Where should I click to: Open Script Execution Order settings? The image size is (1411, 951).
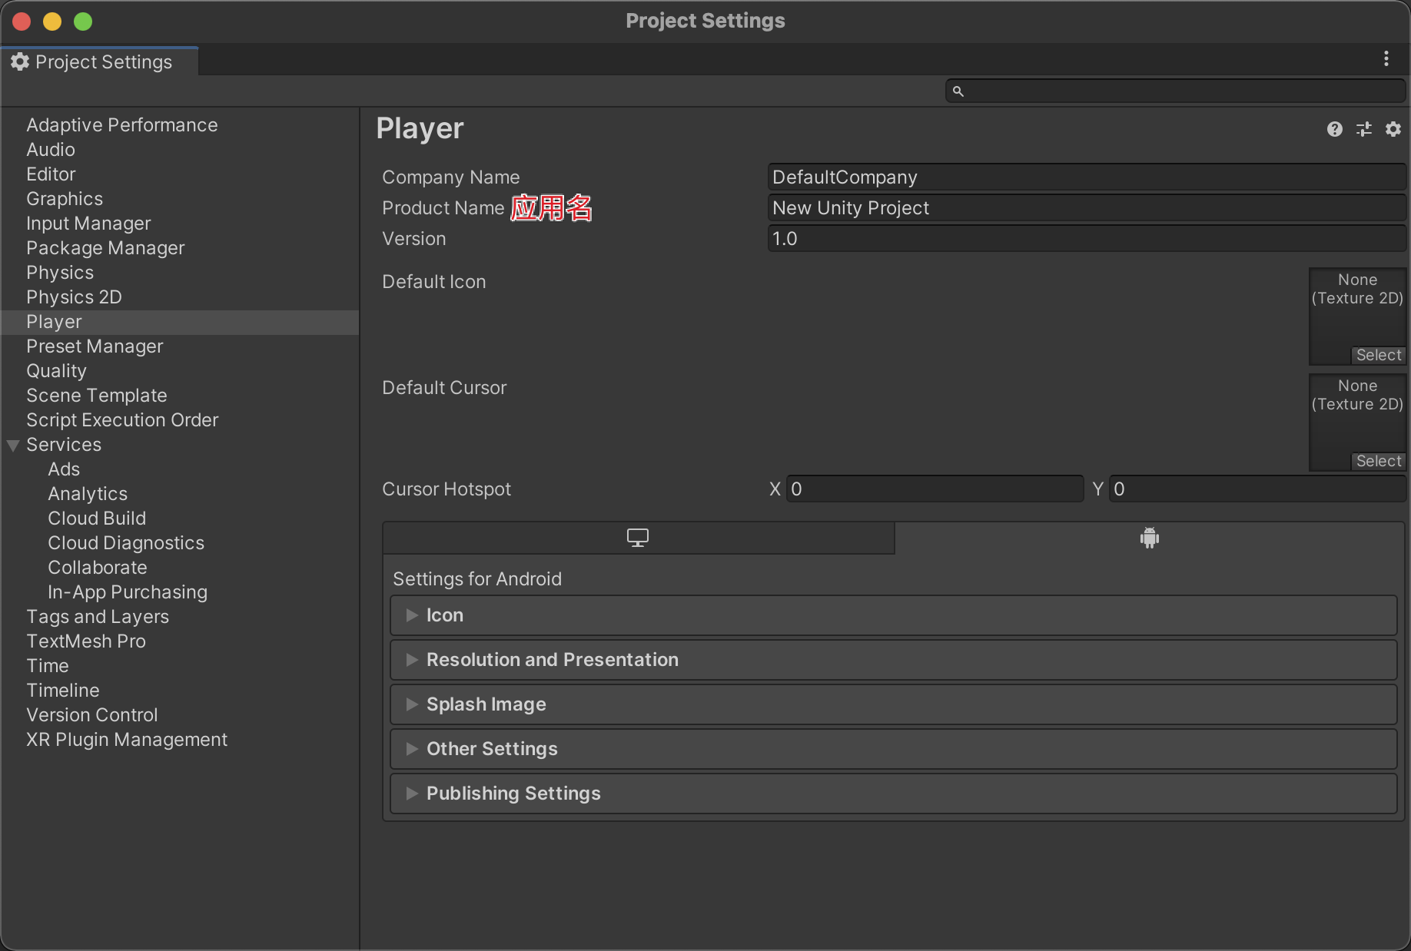click(x=180, y=420)
